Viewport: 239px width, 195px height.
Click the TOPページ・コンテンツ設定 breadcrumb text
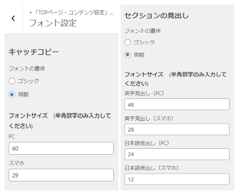[72, 13]
